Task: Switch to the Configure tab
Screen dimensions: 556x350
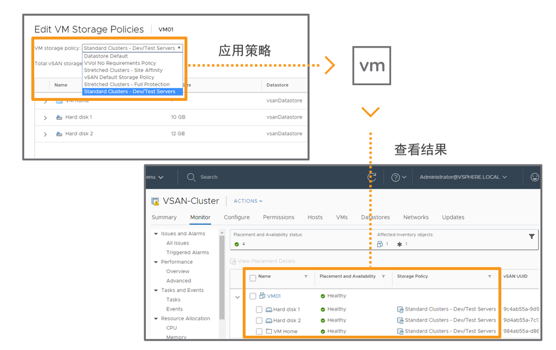Action: [236, 217]
